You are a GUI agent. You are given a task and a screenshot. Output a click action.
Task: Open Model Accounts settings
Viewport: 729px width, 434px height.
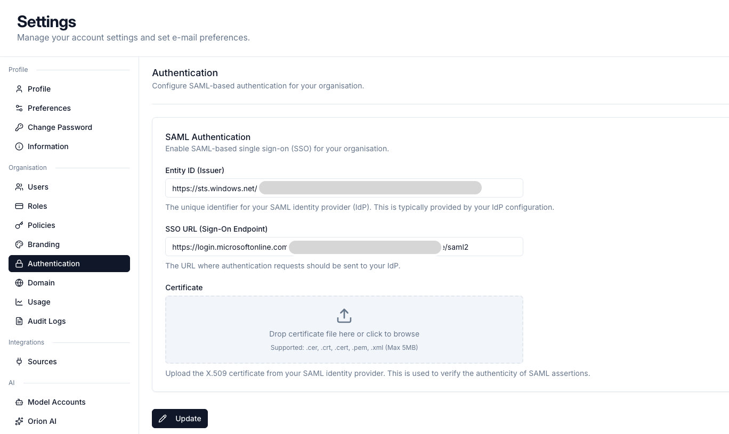click(56, 402)
